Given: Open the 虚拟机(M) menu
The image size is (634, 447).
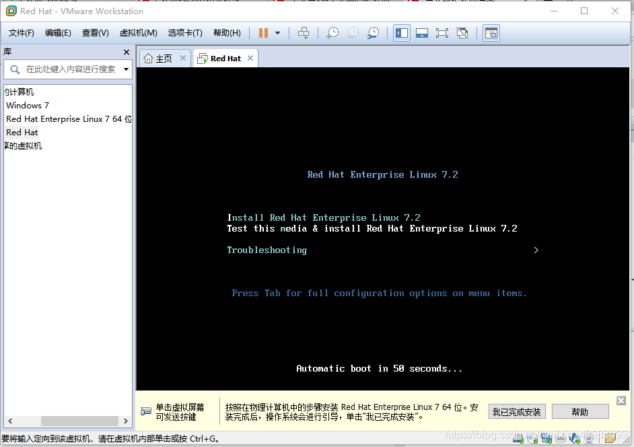Looking at the screenshot, I should 138,33.
